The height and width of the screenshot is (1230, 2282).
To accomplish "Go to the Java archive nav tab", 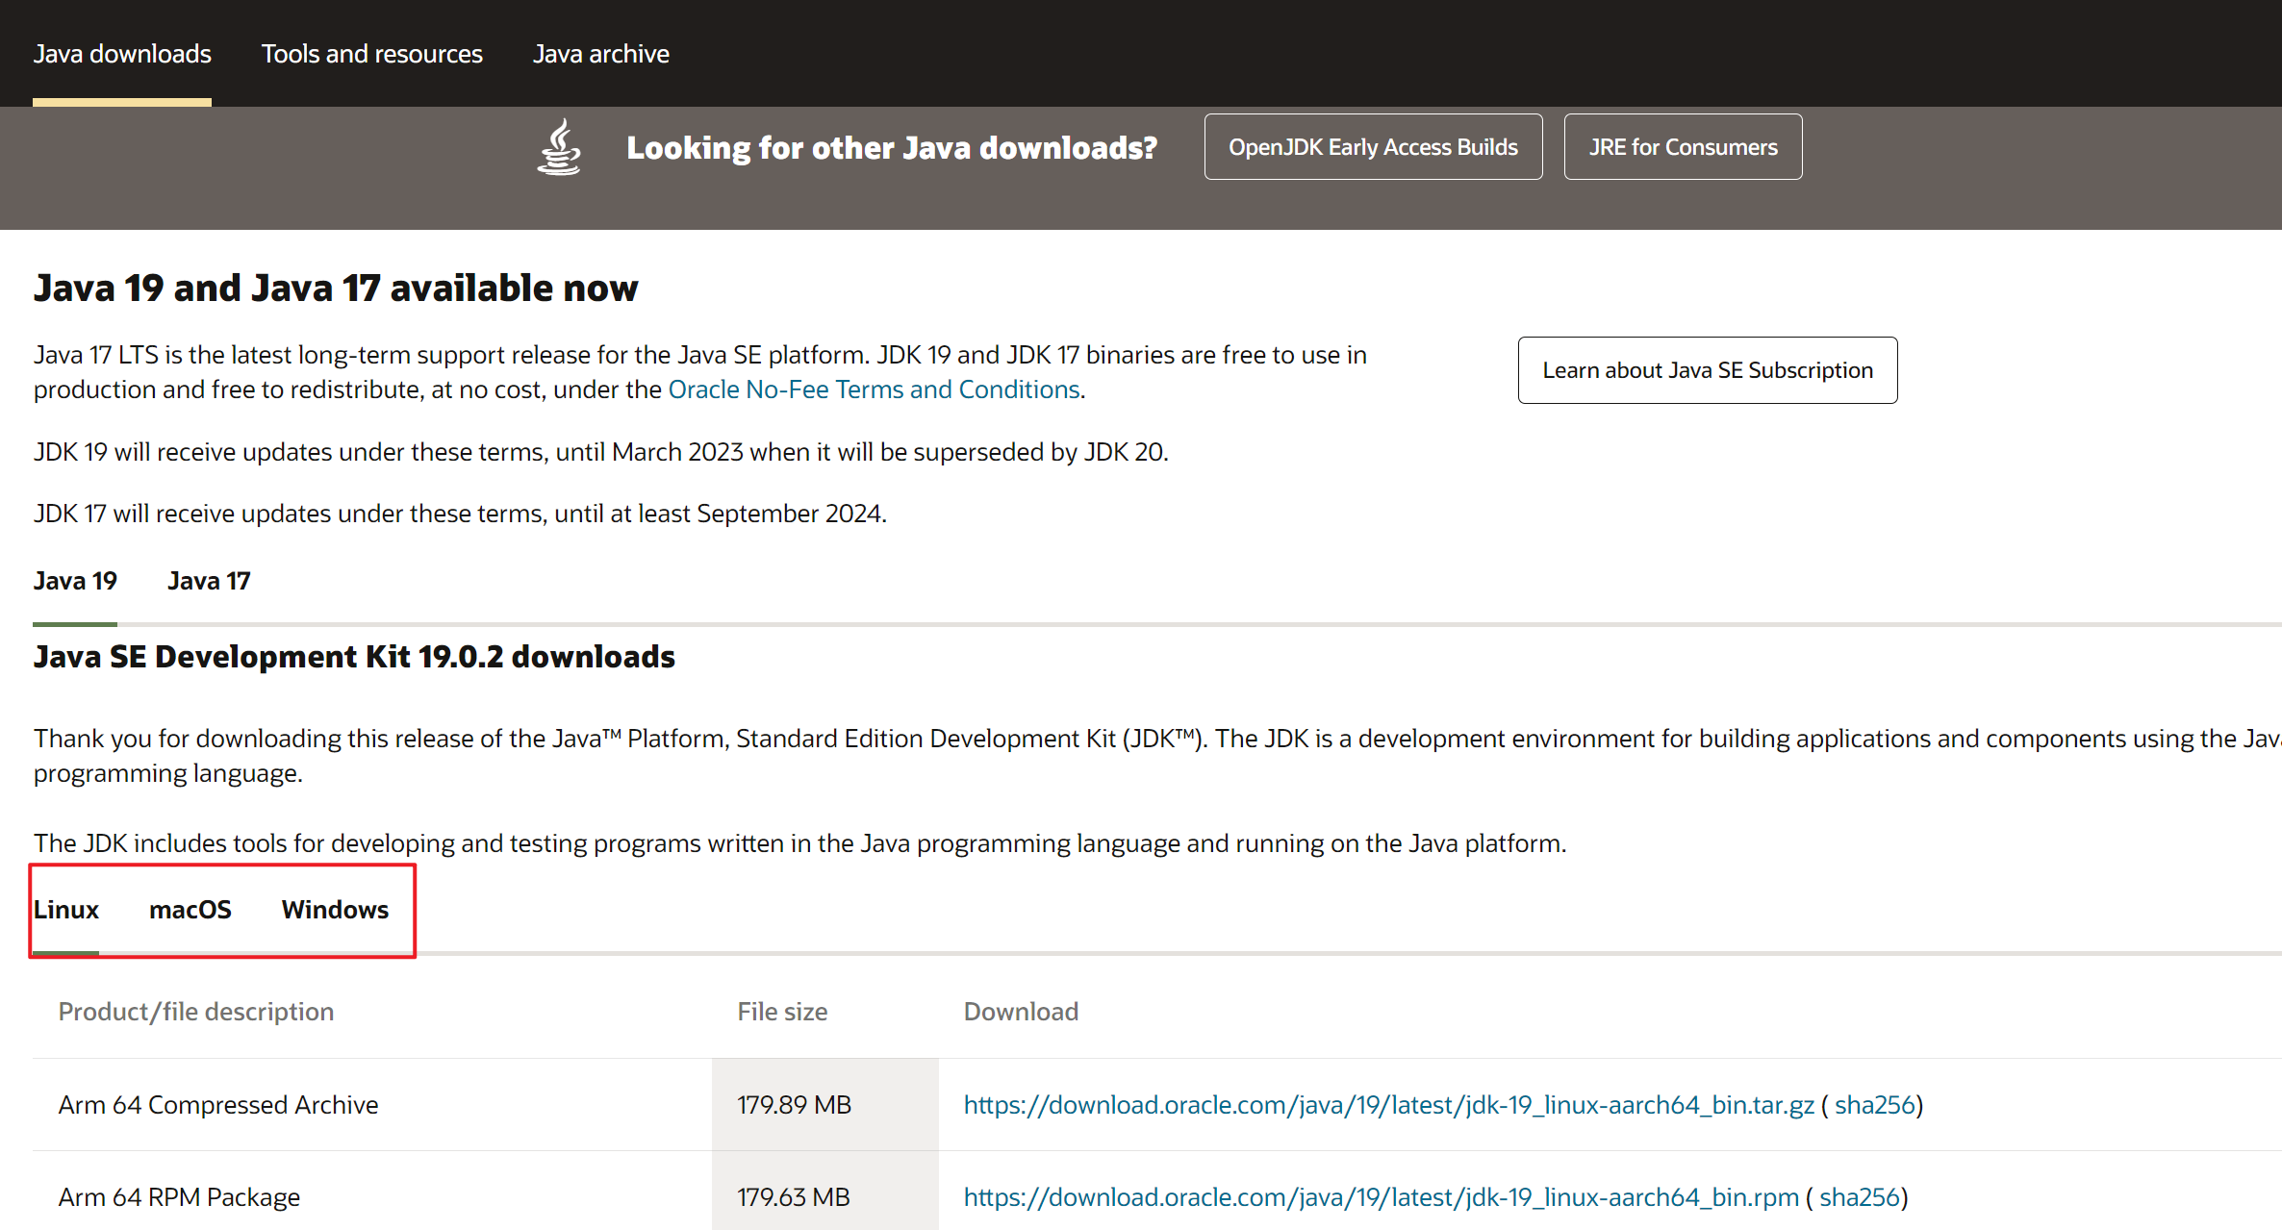I will point(601,54).
